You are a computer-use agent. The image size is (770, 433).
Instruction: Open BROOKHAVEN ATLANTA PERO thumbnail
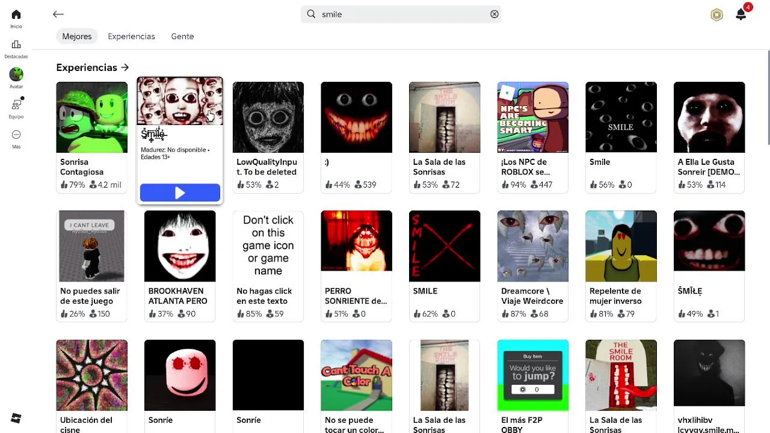click(180, 246)
